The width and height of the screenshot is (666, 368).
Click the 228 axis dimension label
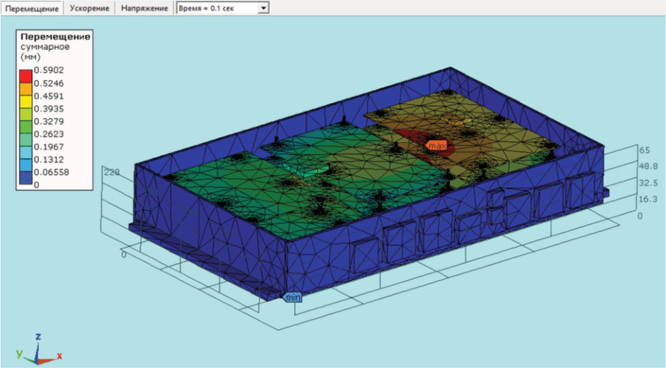coord(112,172)
